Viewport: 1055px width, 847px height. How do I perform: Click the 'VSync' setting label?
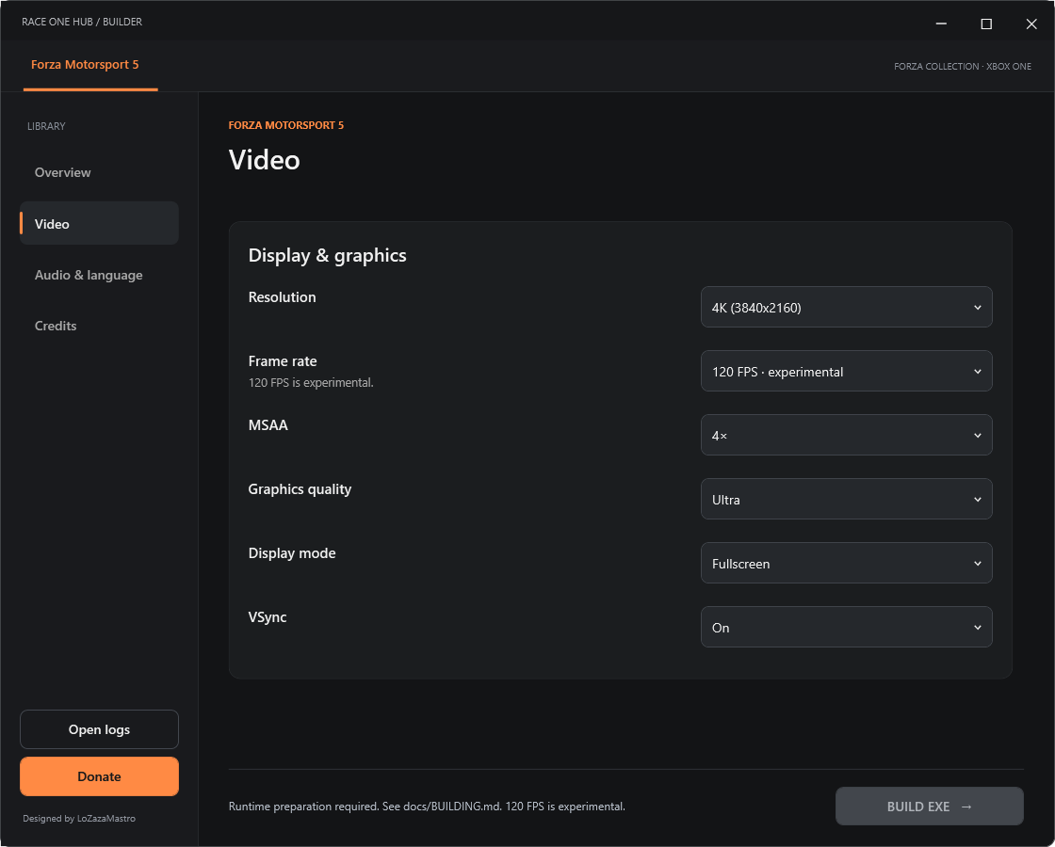click(268, 617)
